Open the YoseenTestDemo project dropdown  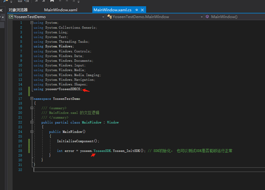point(104,17)
